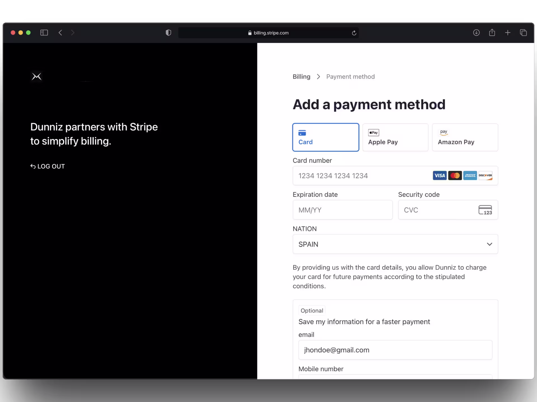Click the Amex card brand icon
This screenshot has height=402, width=537.
(470, 176)
